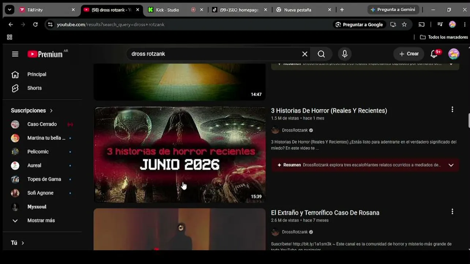Open options menu for El Extraño y Terrorífico video
This screenshot has width=470, height=264.
[452, 212]
